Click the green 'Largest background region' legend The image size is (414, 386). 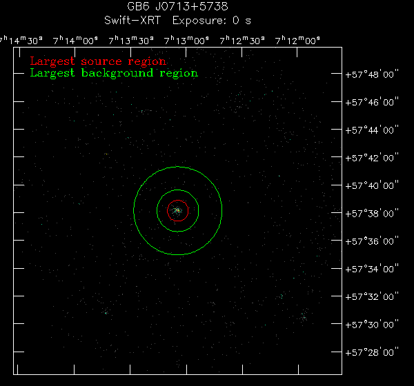click(x=114, y=73)
